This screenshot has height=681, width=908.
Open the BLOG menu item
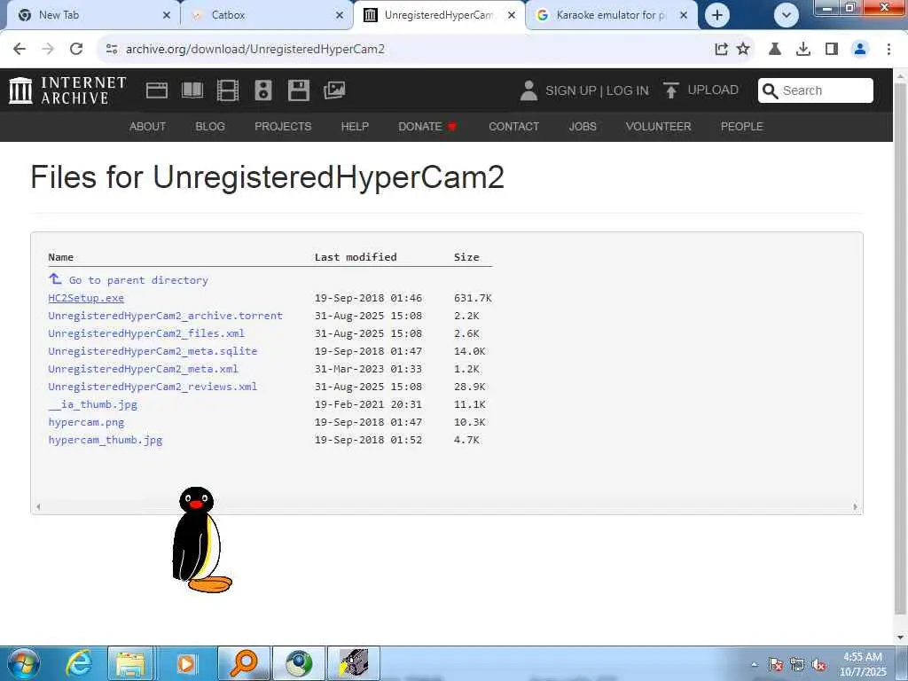point(210,126)
